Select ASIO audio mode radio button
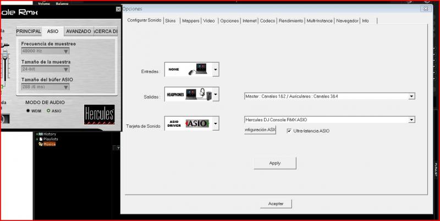The height and width of the screenshot is (221, 440). [48, 111]
